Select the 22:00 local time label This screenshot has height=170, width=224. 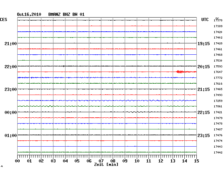pos(11,67)
